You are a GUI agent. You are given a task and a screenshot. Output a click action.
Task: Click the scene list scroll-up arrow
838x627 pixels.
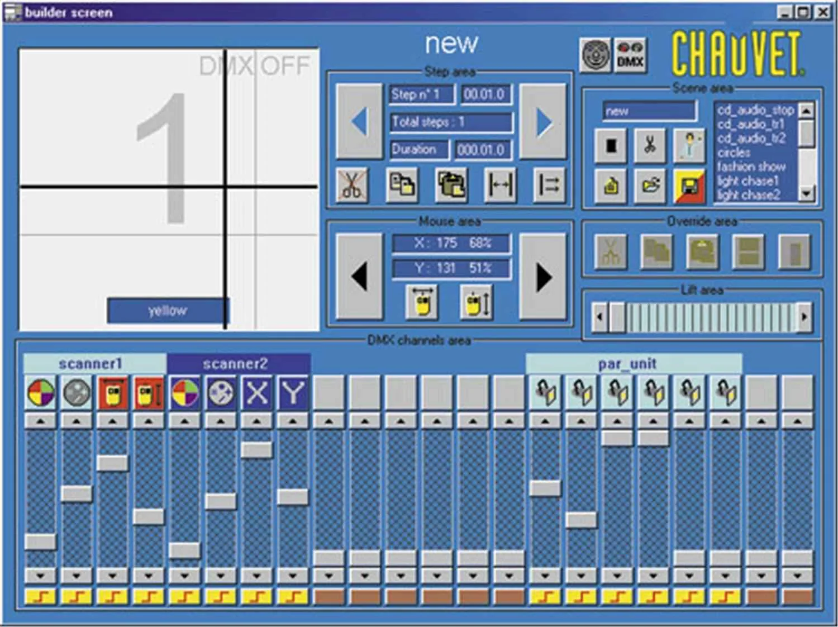[806, 110]
